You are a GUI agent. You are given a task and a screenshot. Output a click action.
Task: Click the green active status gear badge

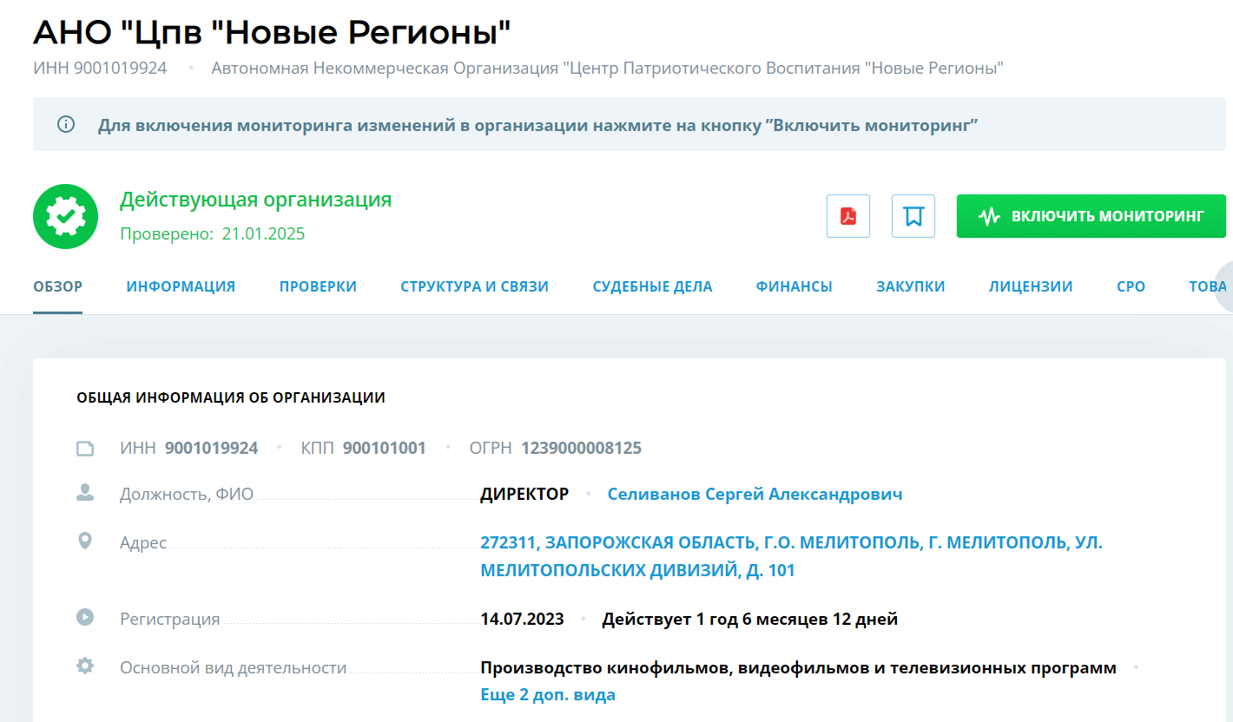tap(65, 216)
